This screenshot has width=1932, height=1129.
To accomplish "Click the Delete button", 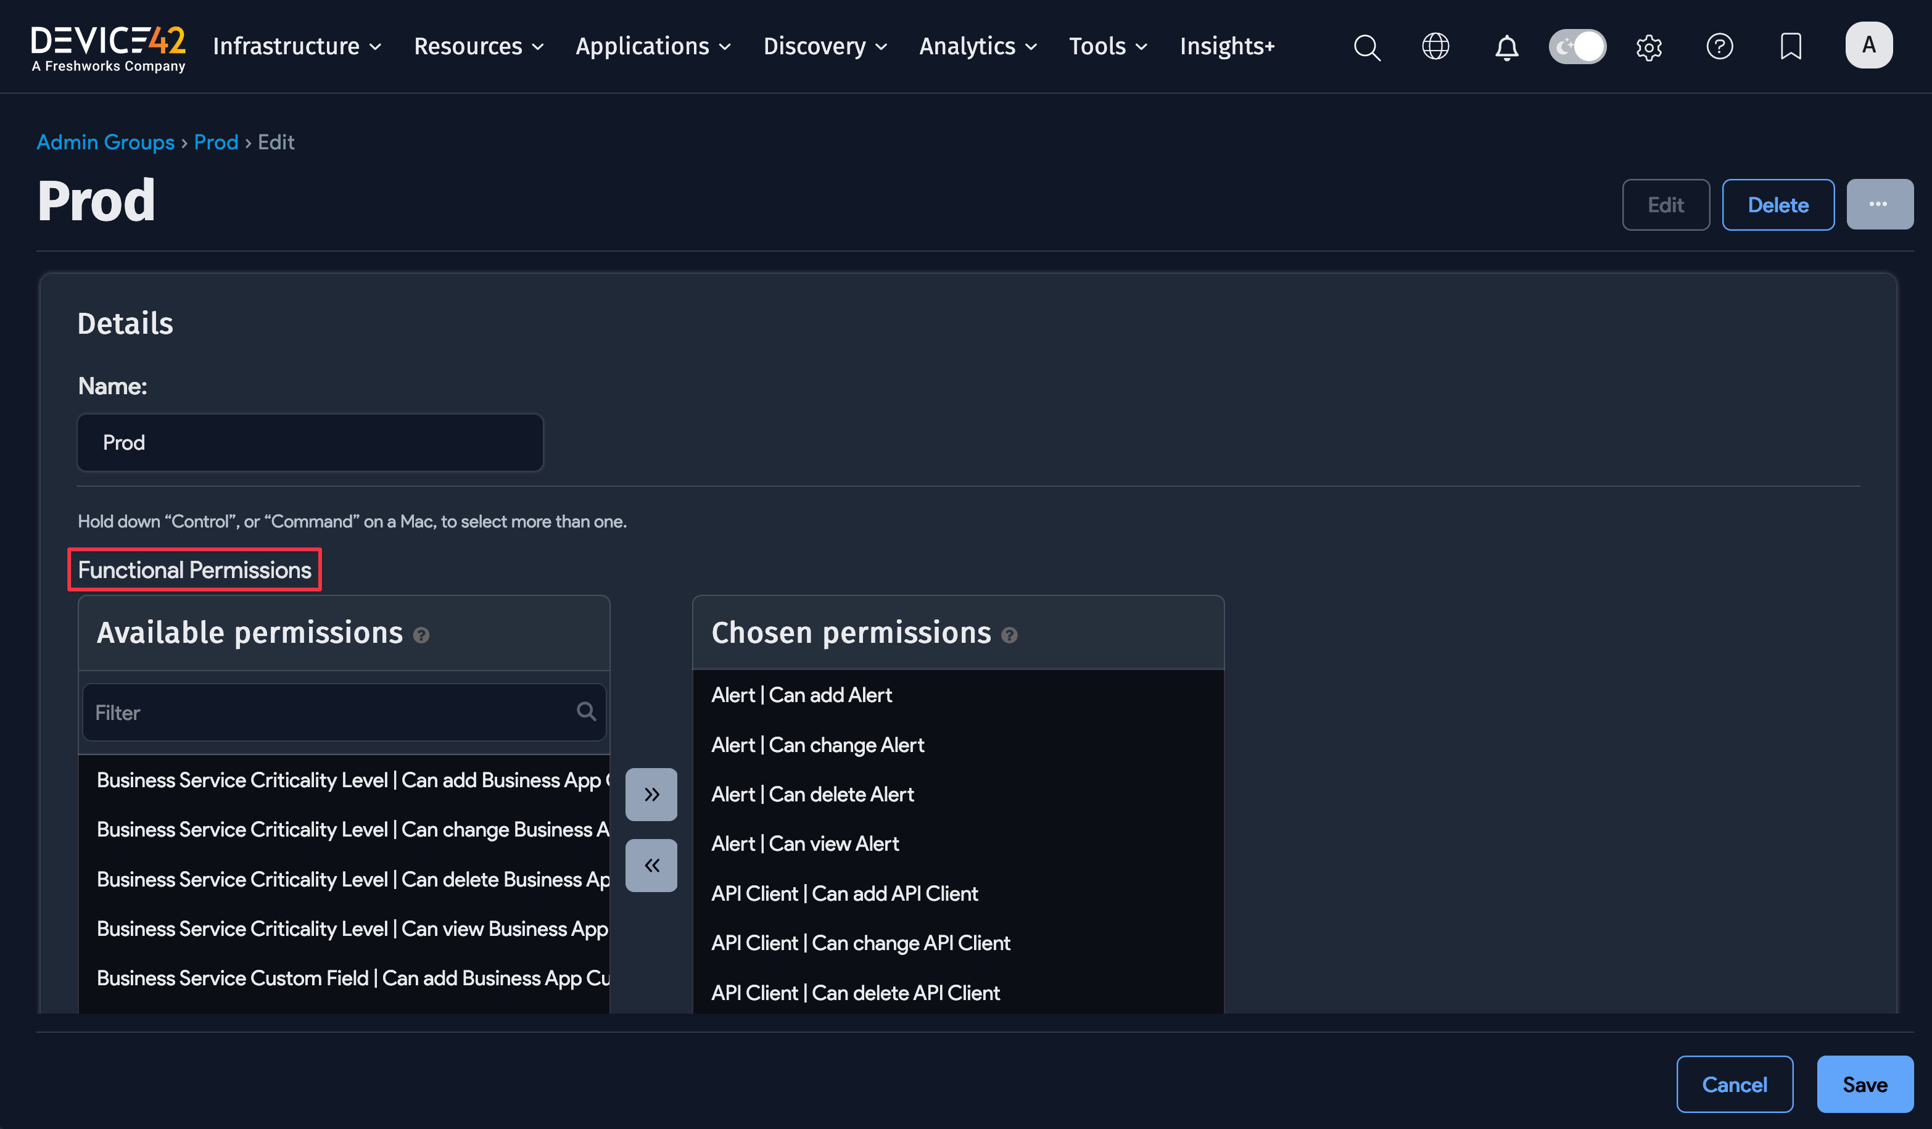I will (x=1777, y=205).
